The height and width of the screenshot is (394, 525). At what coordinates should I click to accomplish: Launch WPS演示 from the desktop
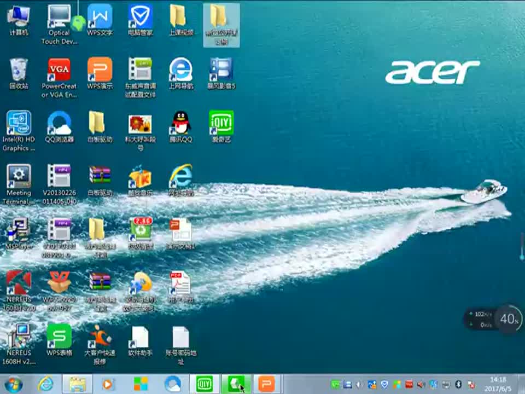100,71
